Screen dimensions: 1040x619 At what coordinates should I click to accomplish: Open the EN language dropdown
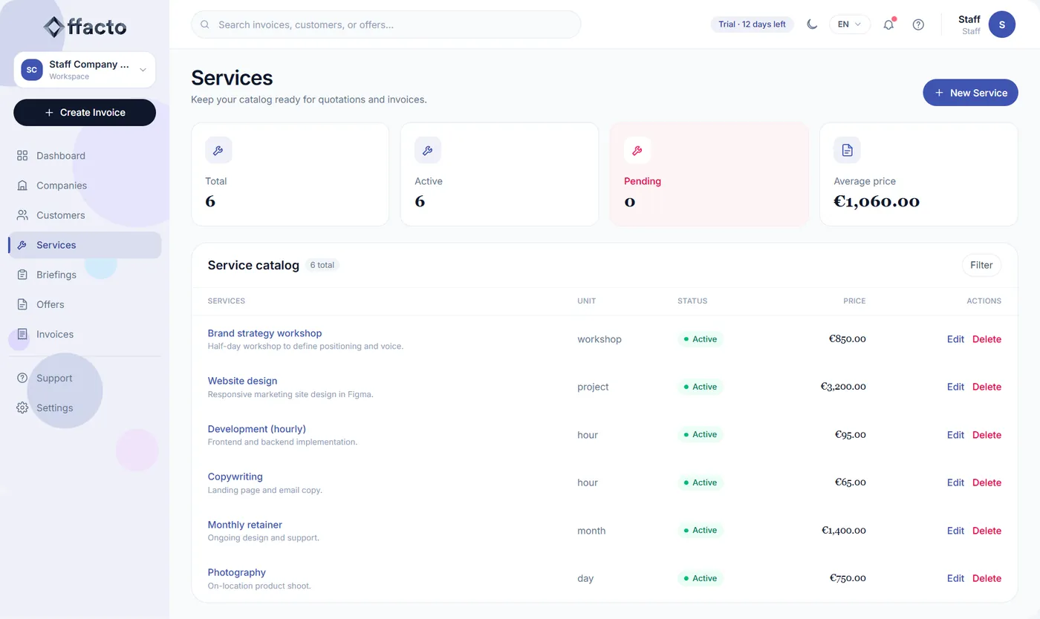[x=850, y=24]
